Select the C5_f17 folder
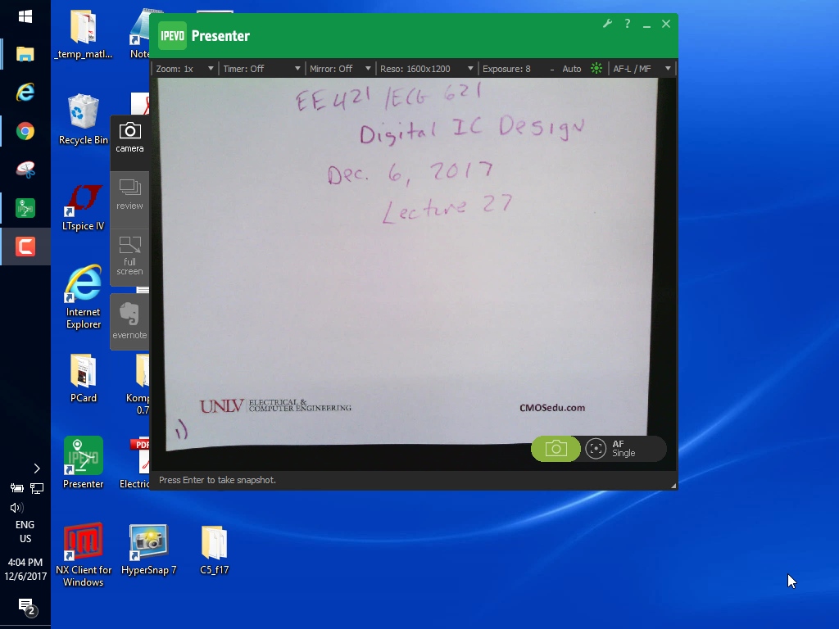The image size is (839, 629). click(x=214, y=550)
